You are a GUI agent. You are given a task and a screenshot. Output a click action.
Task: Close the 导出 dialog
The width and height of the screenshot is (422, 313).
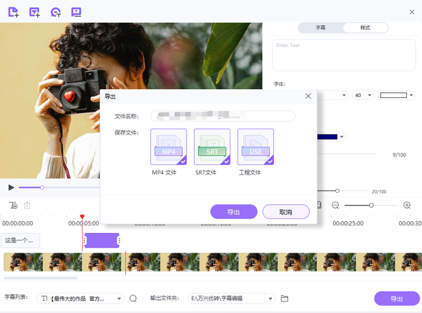tap(308, 96)
